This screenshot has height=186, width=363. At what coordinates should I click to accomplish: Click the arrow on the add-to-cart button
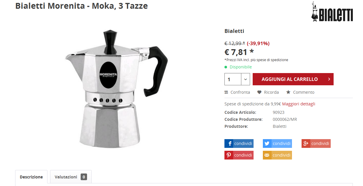(329, 79)
